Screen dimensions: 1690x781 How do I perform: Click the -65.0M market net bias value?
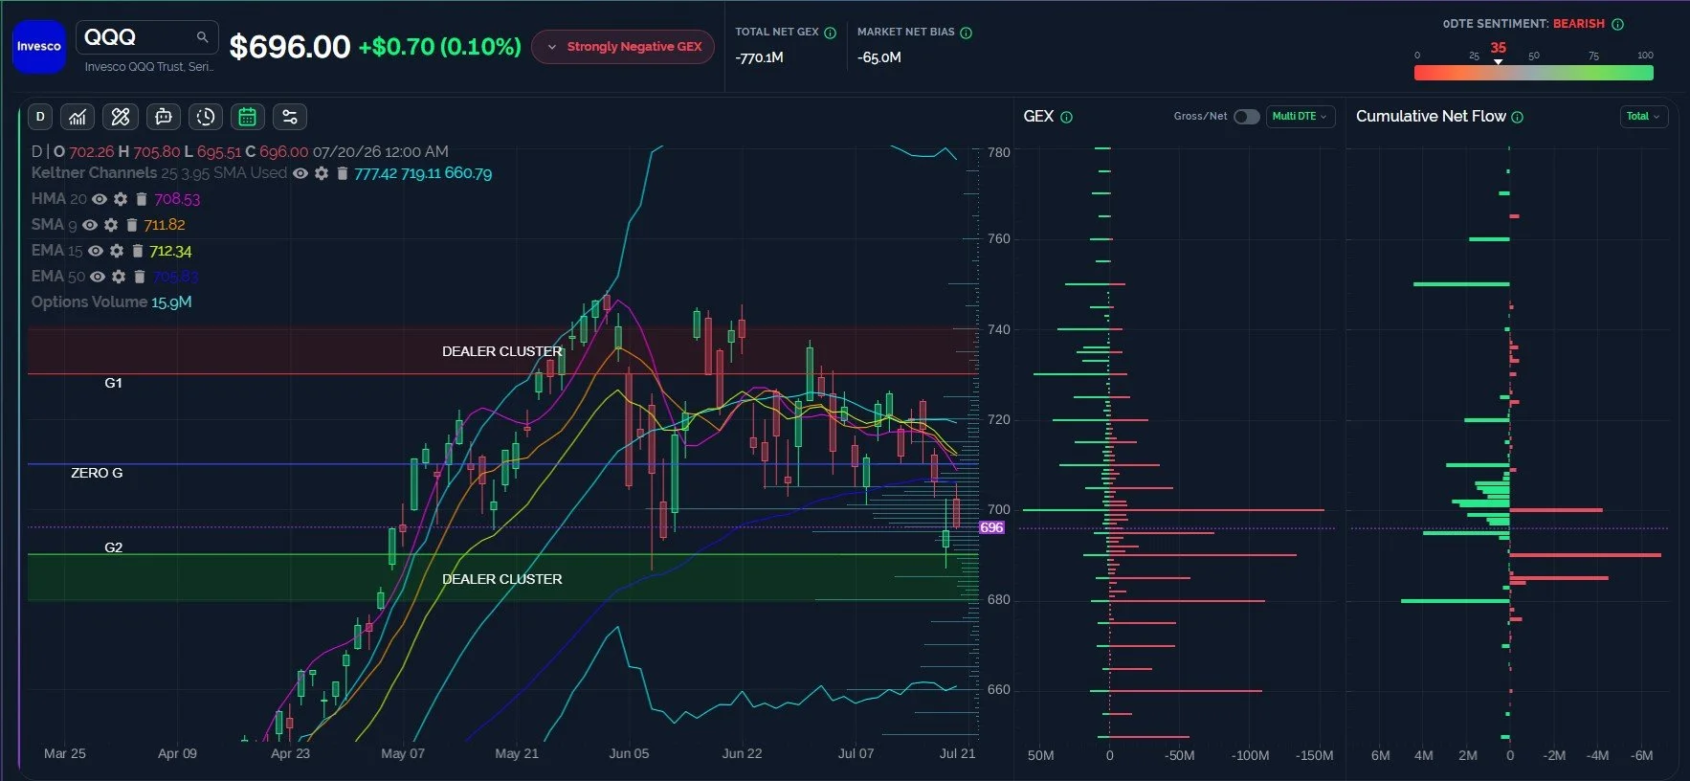point(879,57)
